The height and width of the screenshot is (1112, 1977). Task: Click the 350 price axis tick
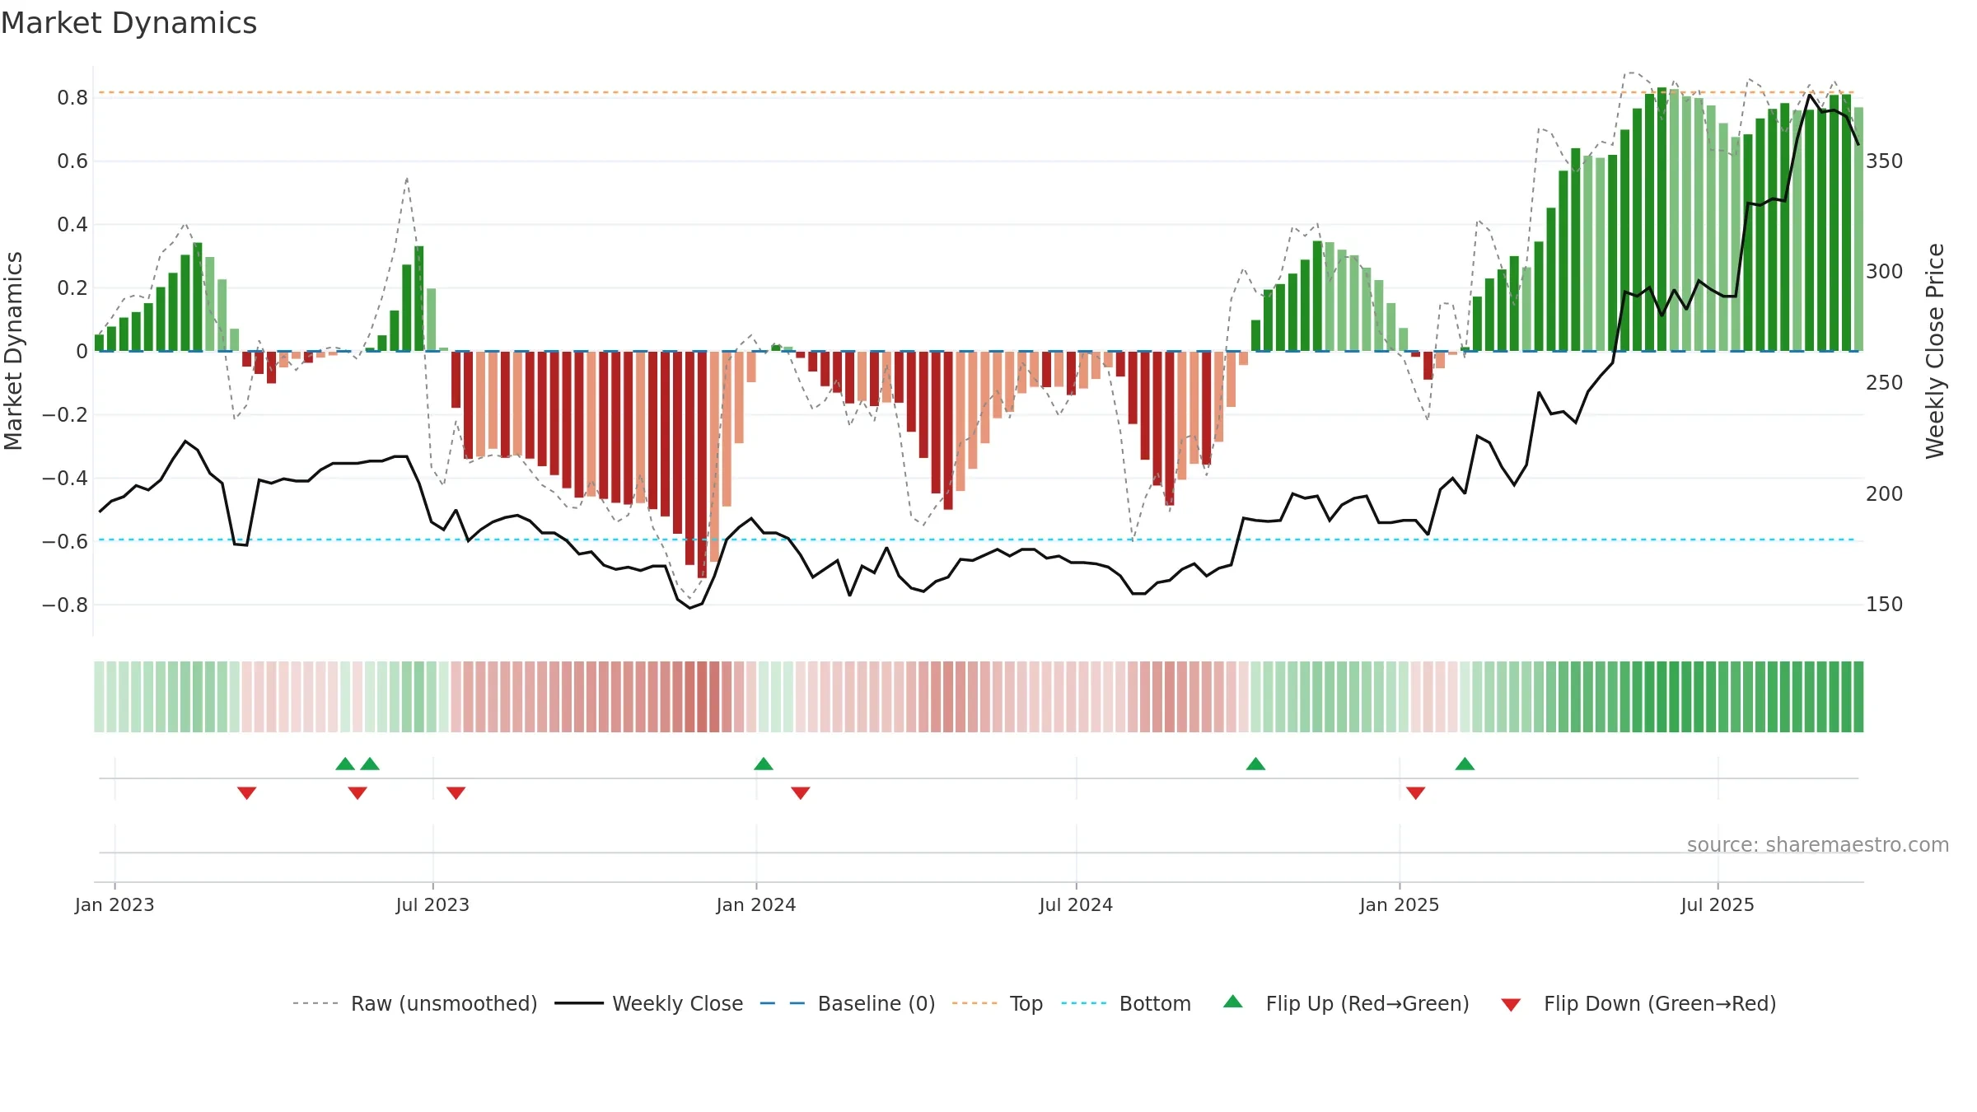(1885, 161)
